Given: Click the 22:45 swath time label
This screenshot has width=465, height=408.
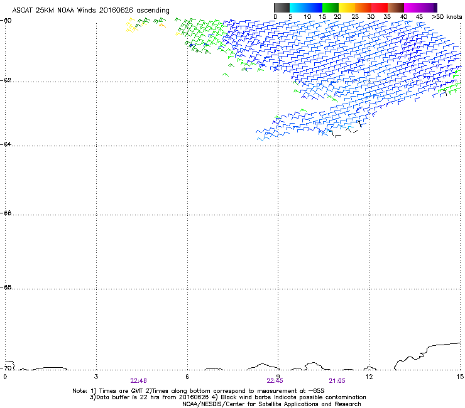Looking at the screenshot, I should coord(275,381).
